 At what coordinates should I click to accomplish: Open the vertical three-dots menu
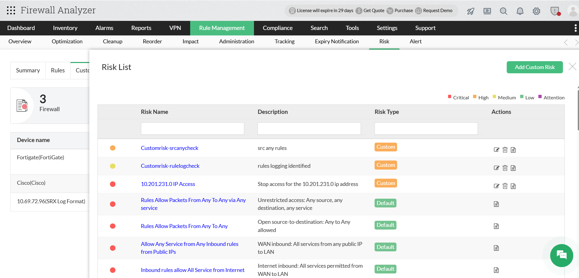[x=575, y=28]
